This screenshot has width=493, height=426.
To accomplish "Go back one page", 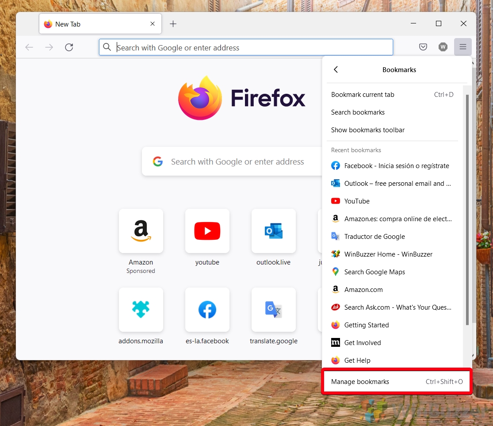I will (x=29, y=47).
